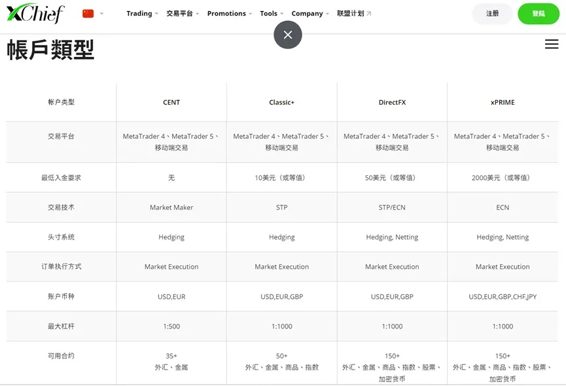Open the Company menu

pos(310,13)
